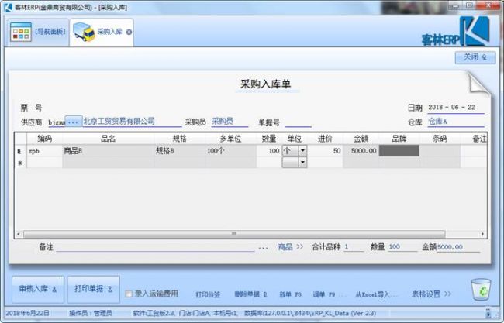Expand the 单位 dropdown in first row
504x323 pixels.
pos(302,151)
